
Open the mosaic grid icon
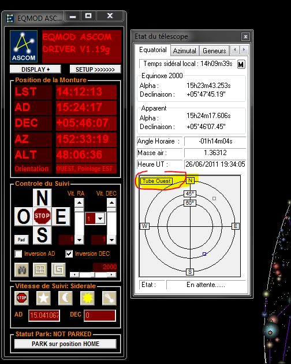pyautogui.click(x=40, y=270)
